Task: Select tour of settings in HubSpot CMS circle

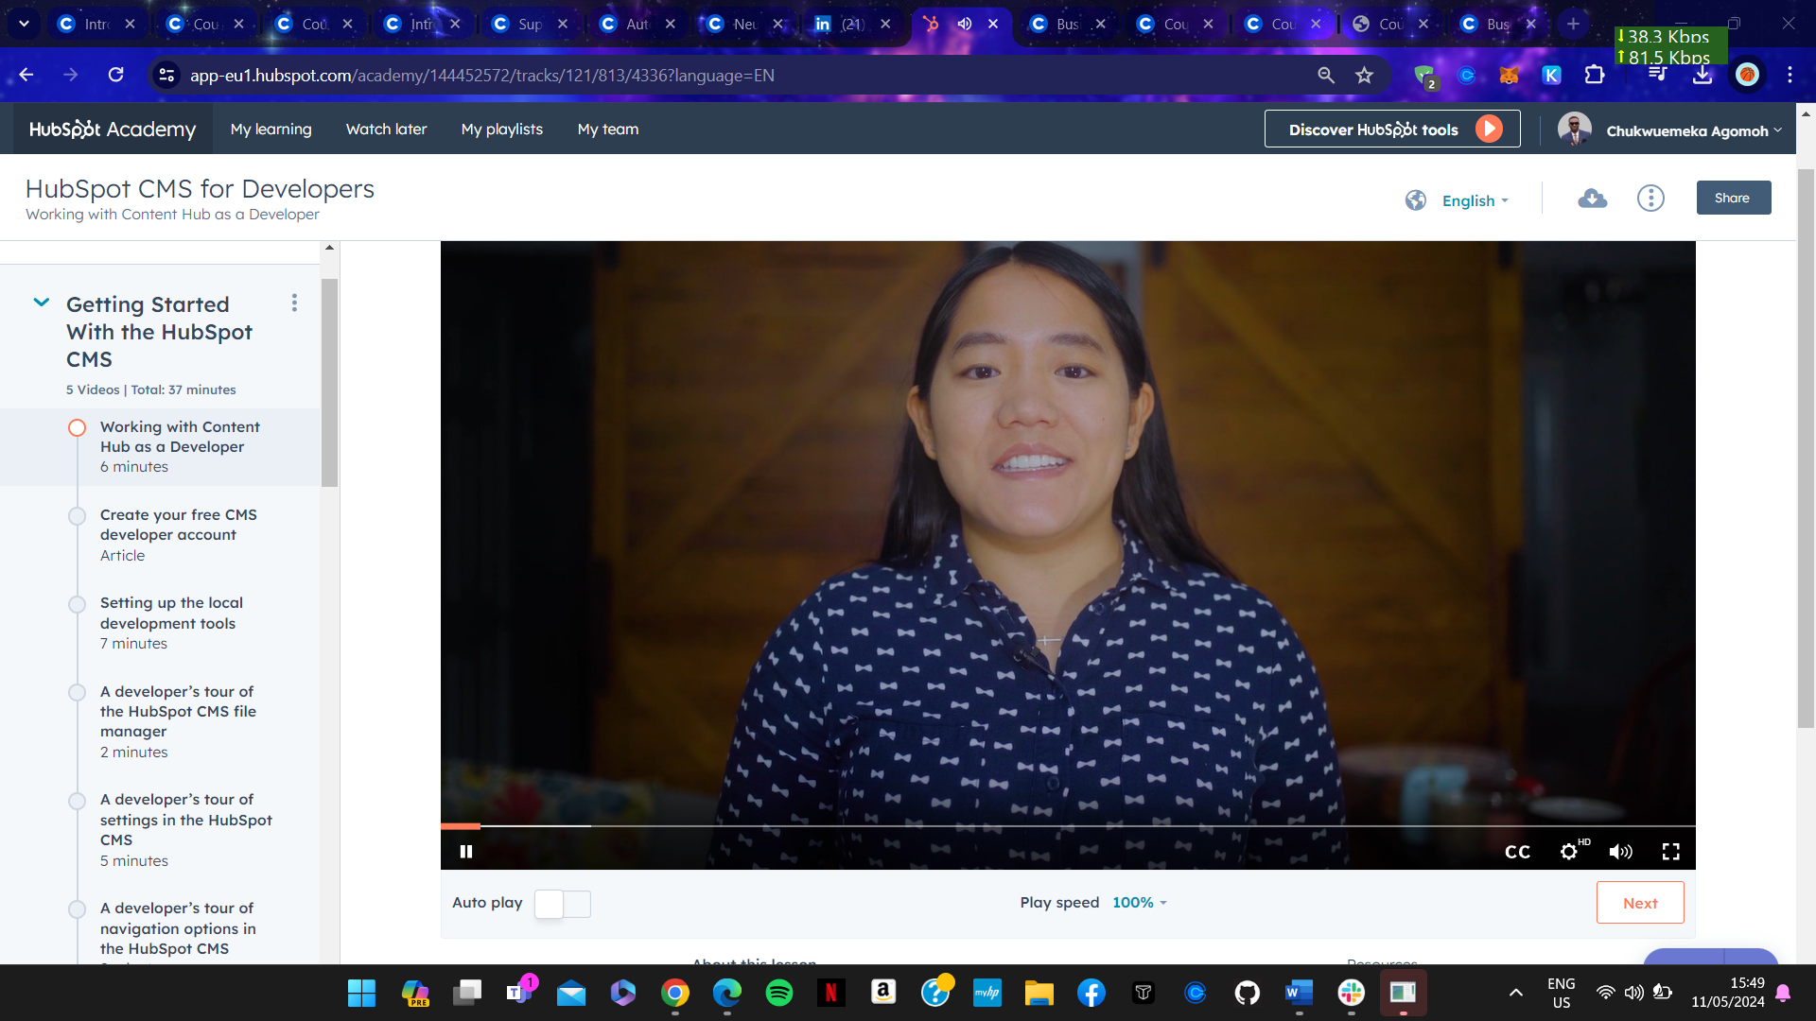Action: click(x=78, y=801)
